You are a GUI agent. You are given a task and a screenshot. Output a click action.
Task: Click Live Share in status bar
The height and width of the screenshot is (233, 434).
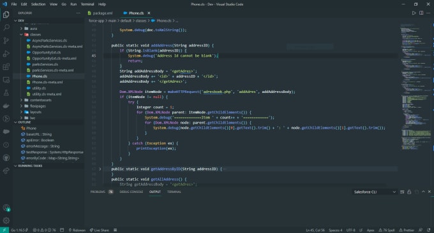(x=100, y=230)
